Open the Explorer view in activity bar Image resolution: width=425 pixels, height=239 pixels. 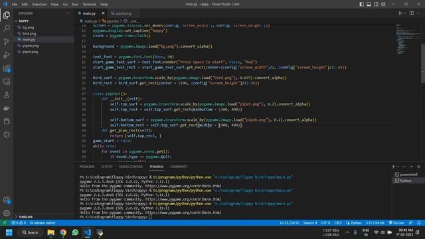(7, 15)
